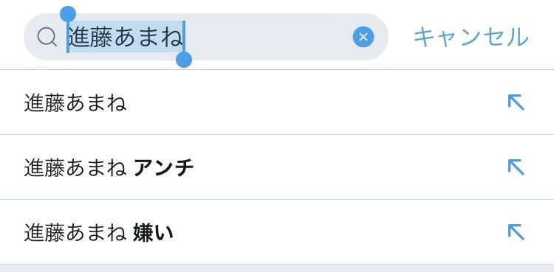554x272 pixels.
Task: Select the 進藤あまね アンチ suggestion
Action: coord(277,167)
